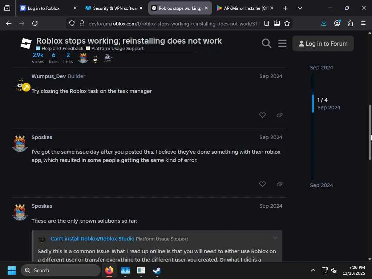372x279 pixels.
Task: Bookmark this page with the star
Action: 287,23
